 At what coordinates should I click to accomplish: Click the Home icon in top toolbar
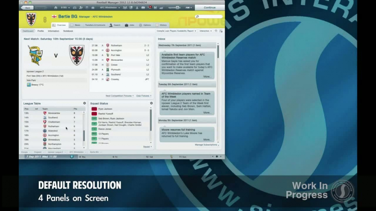(56, 8)
